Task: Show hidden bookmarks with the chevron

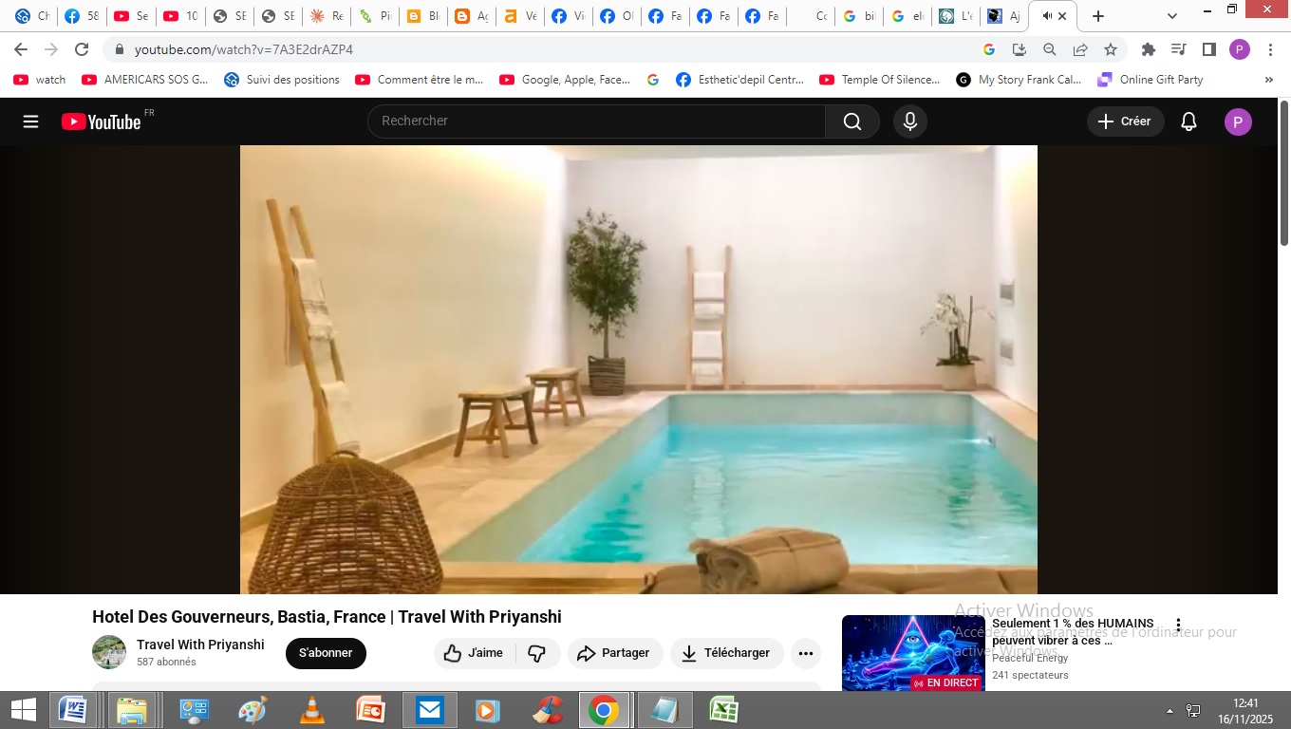Action: (1269, 80)
